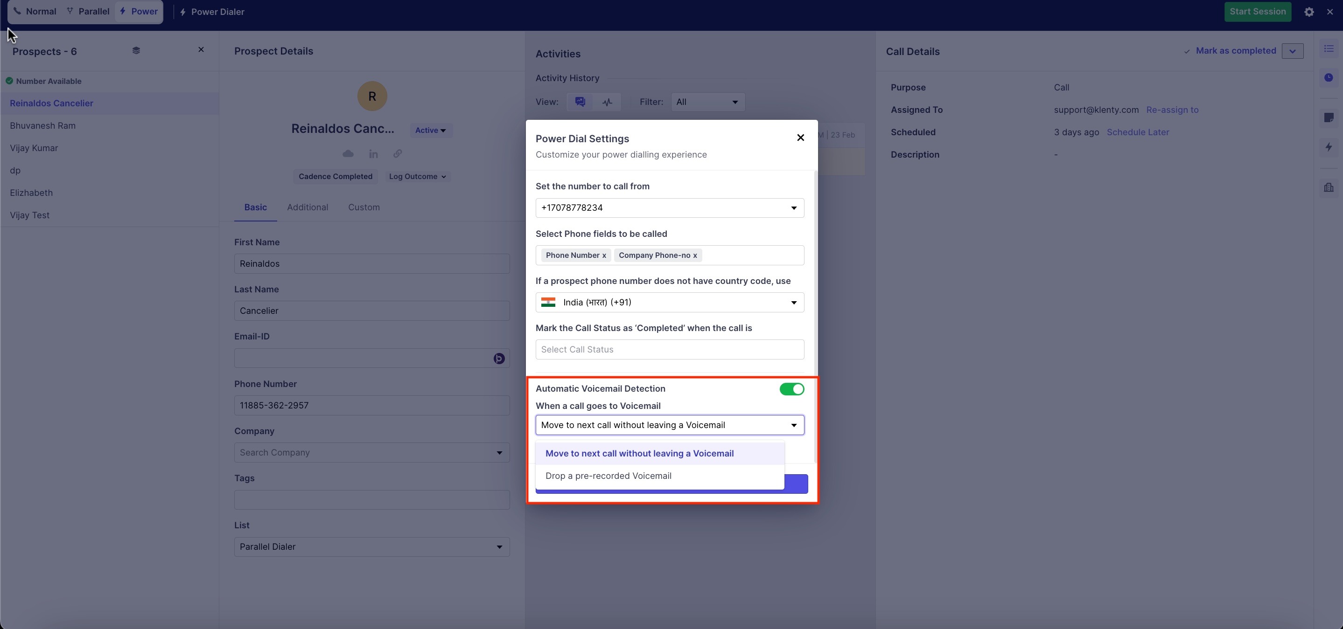Open the voicemail action dropdown
Viewport: 1343px width, 629px height.
(670, 425)
